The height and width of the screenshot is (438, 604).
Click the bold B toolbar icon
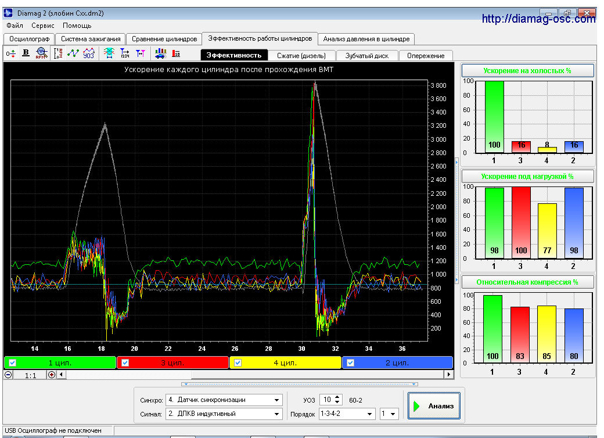coord(26,53)
